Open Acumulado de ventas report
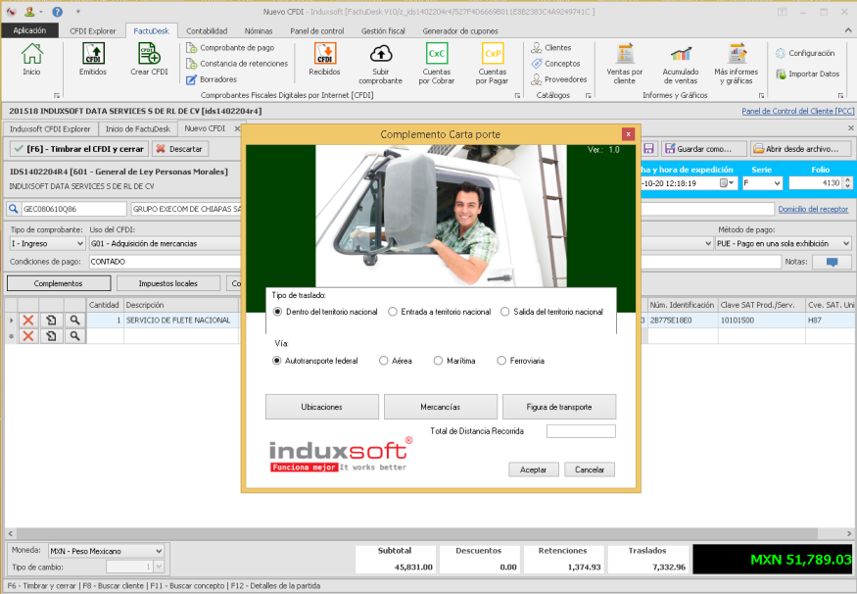857x594 pixels. pyautogui.click(x=681, y=64)
